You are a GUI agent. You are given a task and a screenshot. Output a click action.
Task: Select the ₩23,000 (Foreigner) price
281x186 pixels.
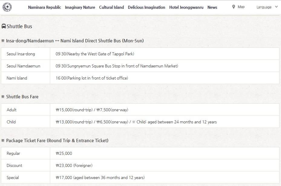click(x=74, y=165)
